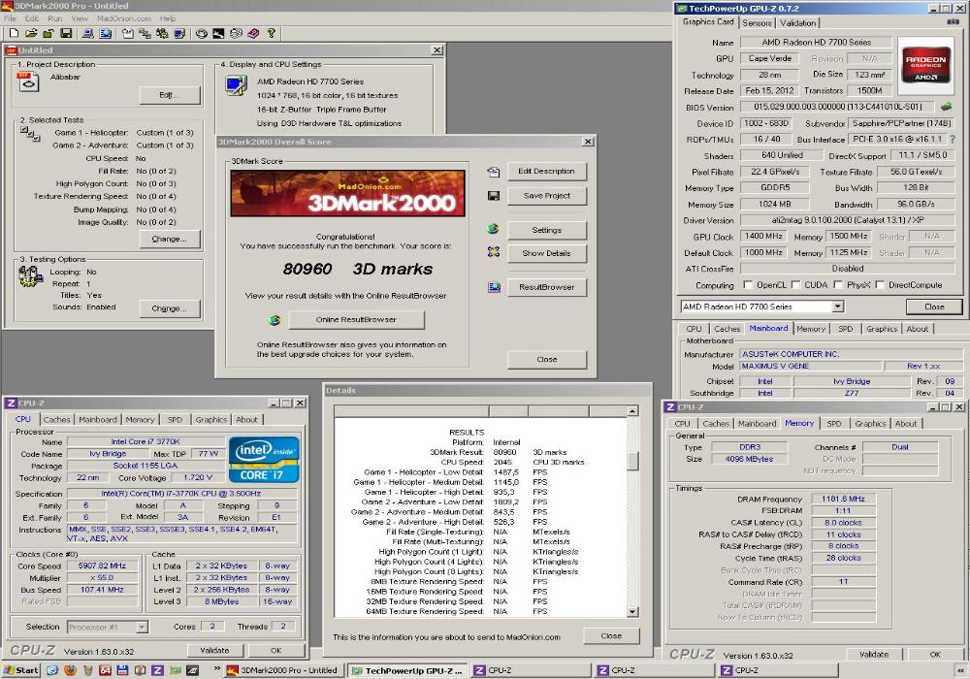Click the green BIOS save icon in GPU-Z

tap(946, 107)
